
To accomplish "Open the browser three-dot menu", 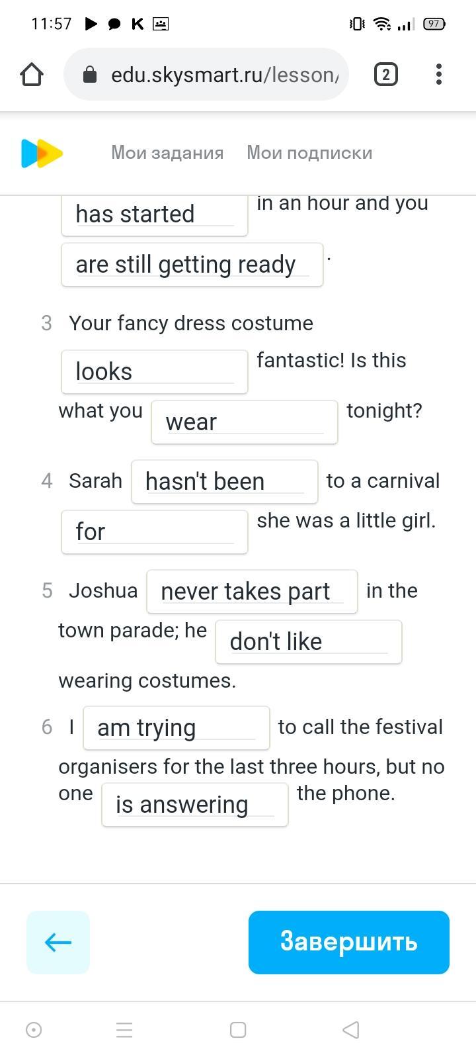I will pyautogui.click(x=439, y=74).
